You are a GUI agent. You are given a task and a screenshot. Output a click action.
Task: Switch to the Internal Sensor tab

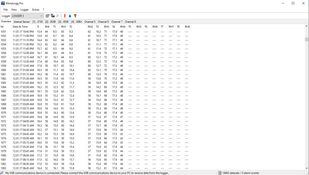click(x=22, y=21)
